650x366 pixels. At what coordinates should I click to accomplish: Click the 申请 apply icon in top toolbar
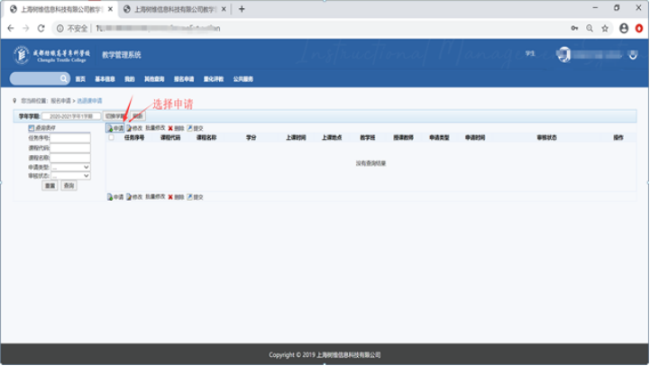point(115,129)
